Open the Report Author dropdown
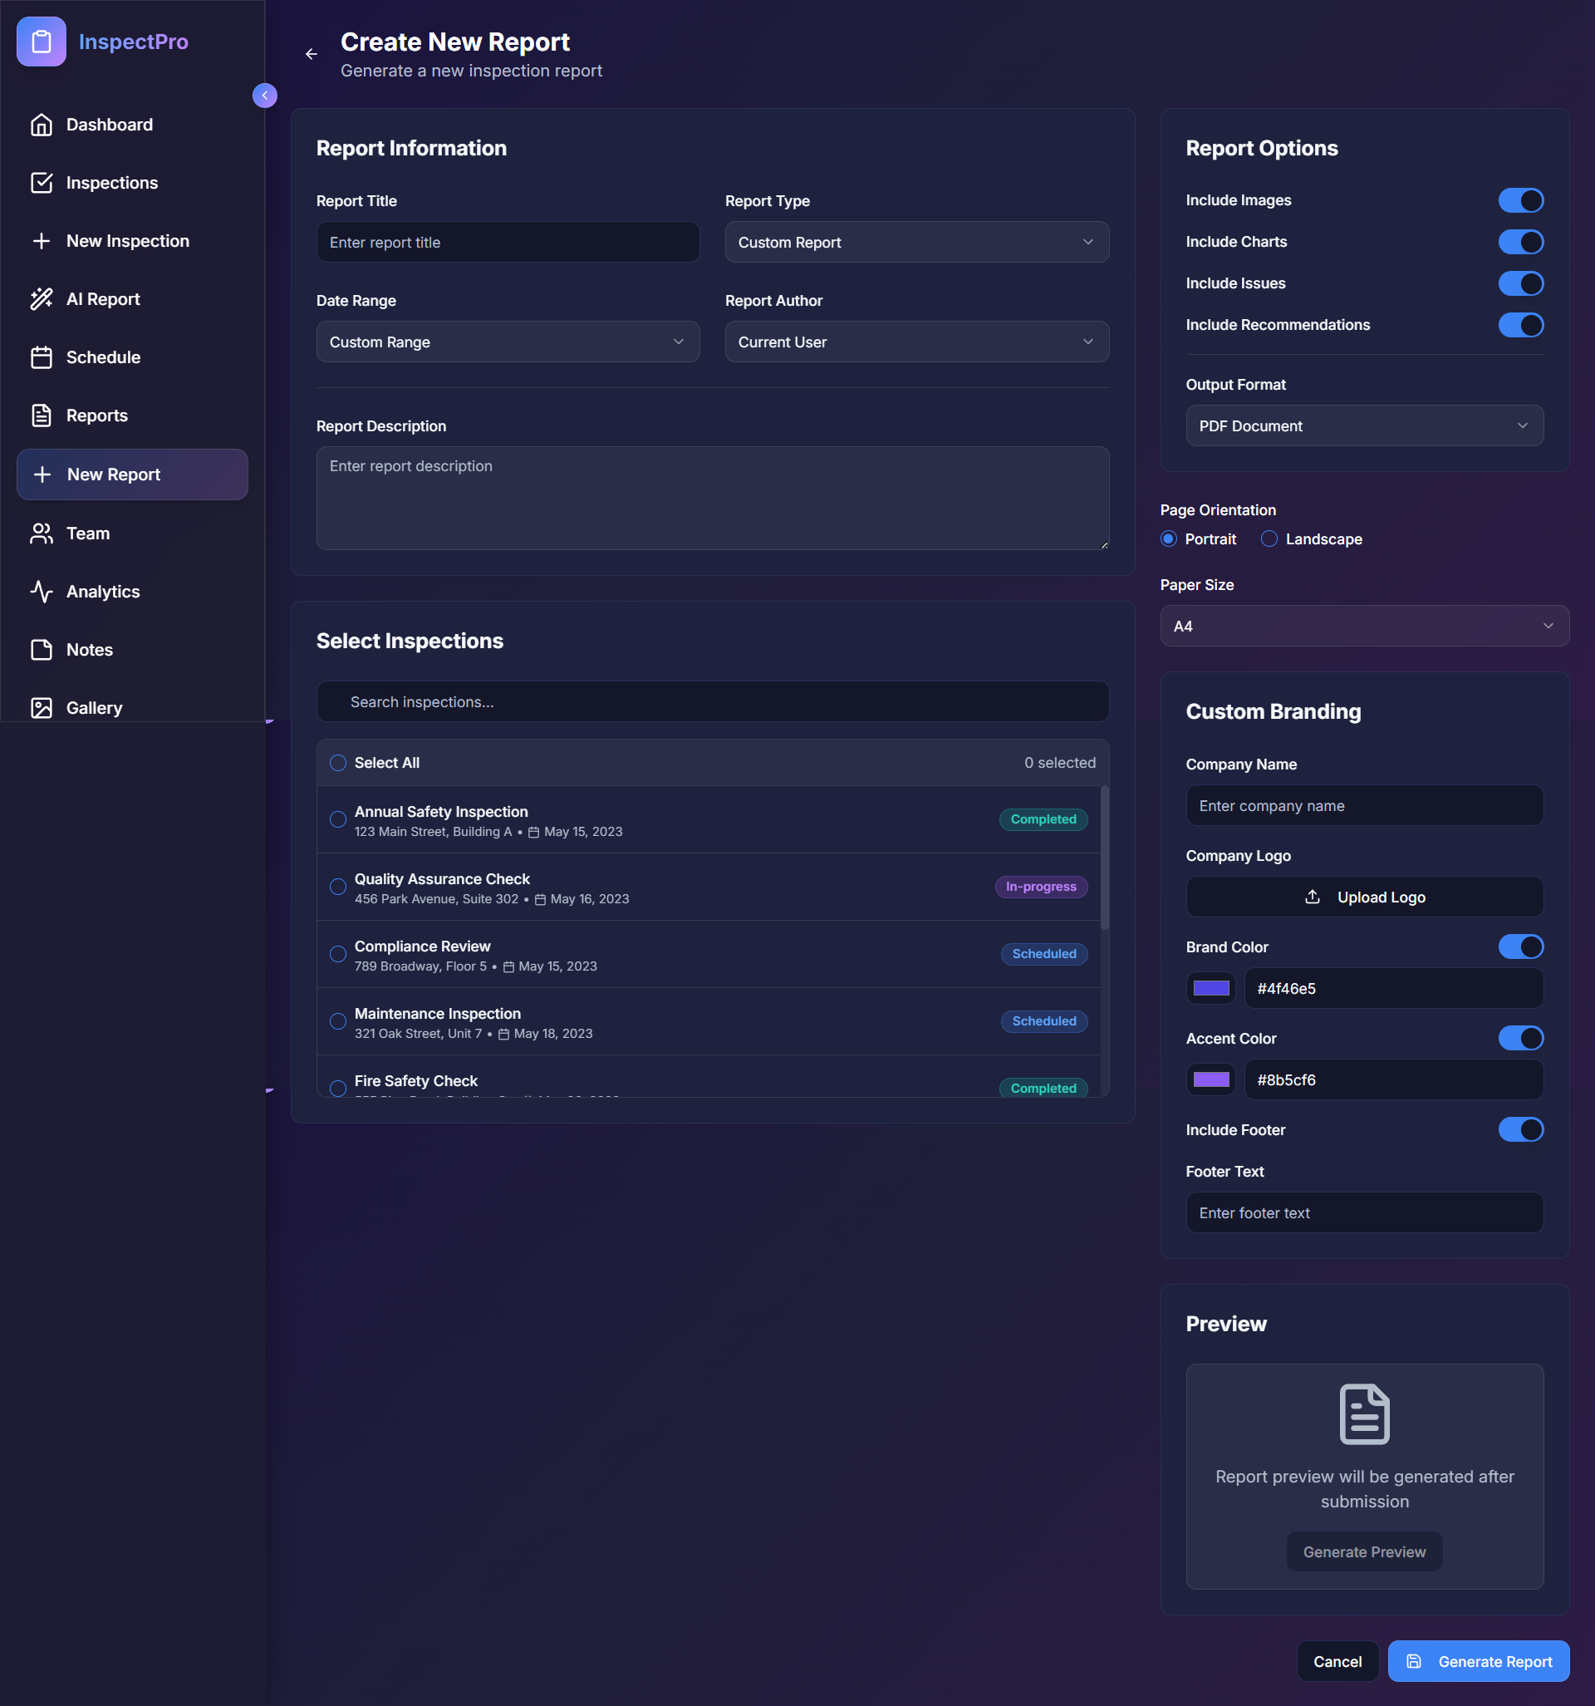Image resolution: width=1595 pixels, height=1706 pixels. tap(916, 342)
